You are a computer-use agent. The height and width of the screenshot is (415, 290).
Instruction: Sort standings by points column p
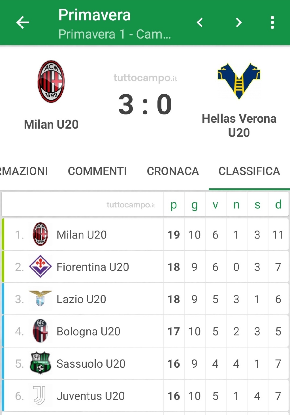[174, 205]
